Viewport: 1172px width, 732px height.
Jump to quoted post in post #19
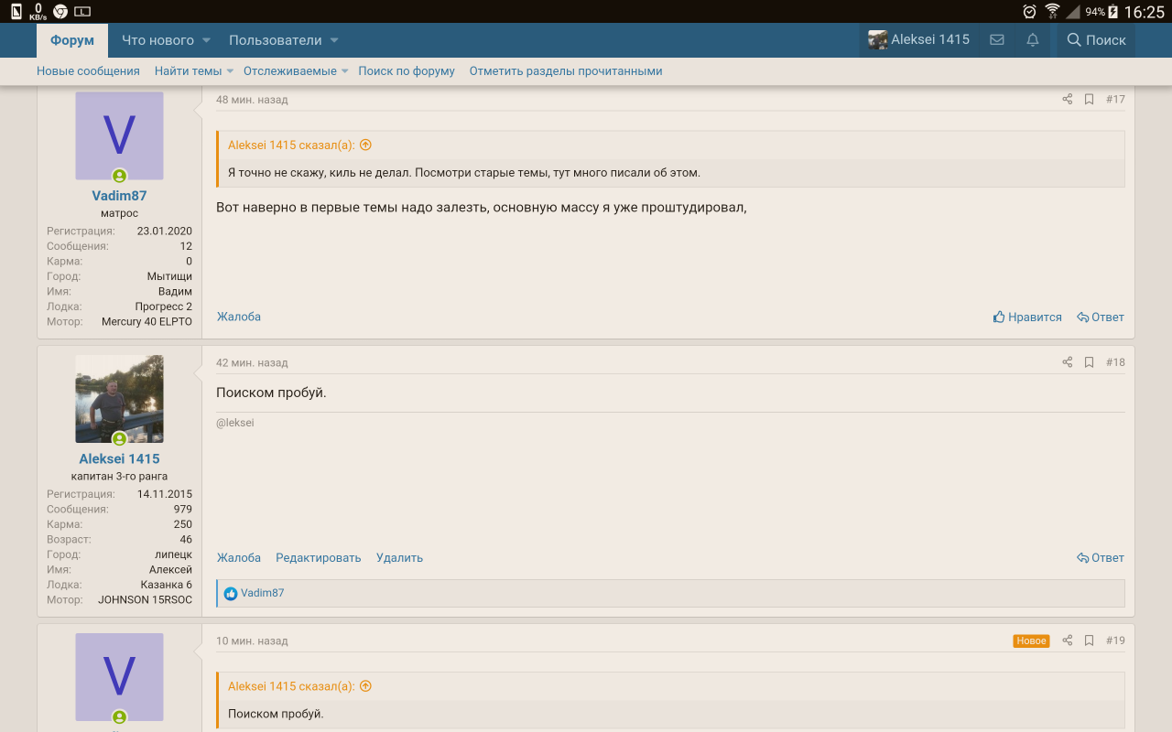[365, 686]
